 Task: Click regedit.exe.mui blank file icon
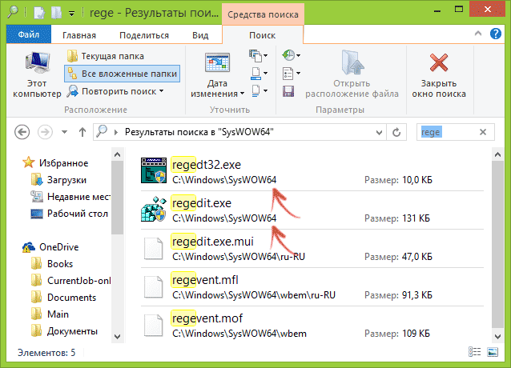point(154,248)
